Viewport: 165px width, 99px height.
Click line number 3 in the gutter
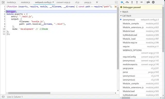point(5,11)
